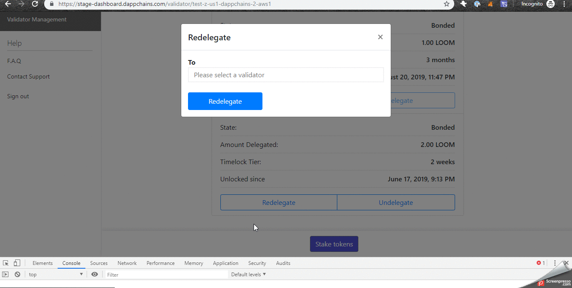
Task: Bookmark this page via the star icon
Action: point(446,4)
